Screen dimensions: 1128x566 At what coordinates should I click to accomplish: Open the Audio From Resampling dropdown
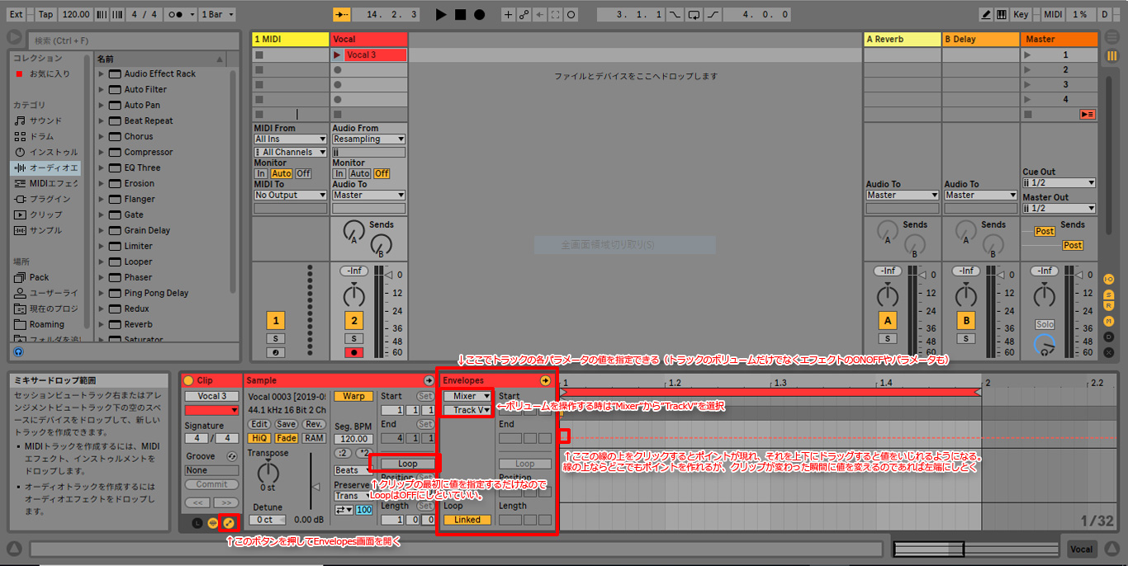368,139
